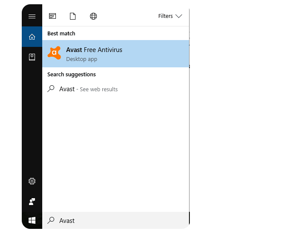The width and height of the screenshot is (282, 231).
Task: Open See web results for Avast
Action: click(99, 90)
